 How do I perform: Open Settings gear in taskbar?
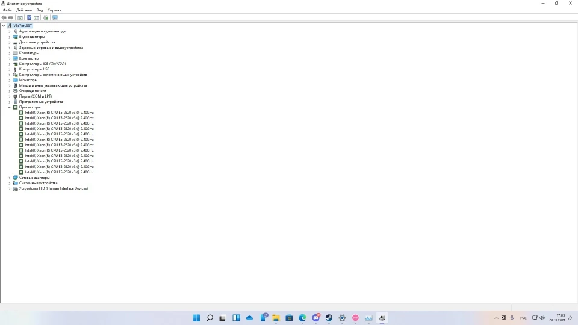(x=343, y=318)
